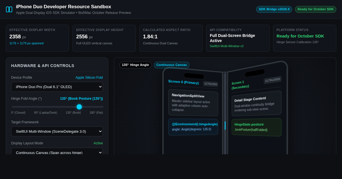
Task: Click the NavigationSplitView card on Screen 0
Action: coord(193,103)
